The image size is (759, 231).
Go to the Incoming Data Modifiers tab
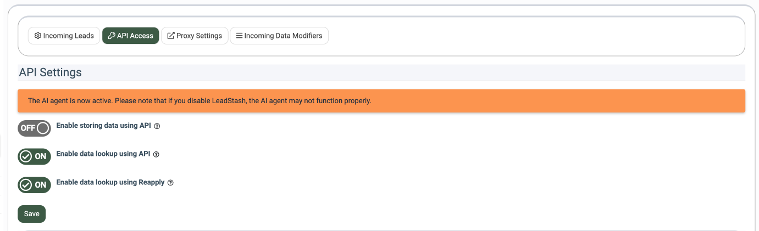[x=279, y=36]
